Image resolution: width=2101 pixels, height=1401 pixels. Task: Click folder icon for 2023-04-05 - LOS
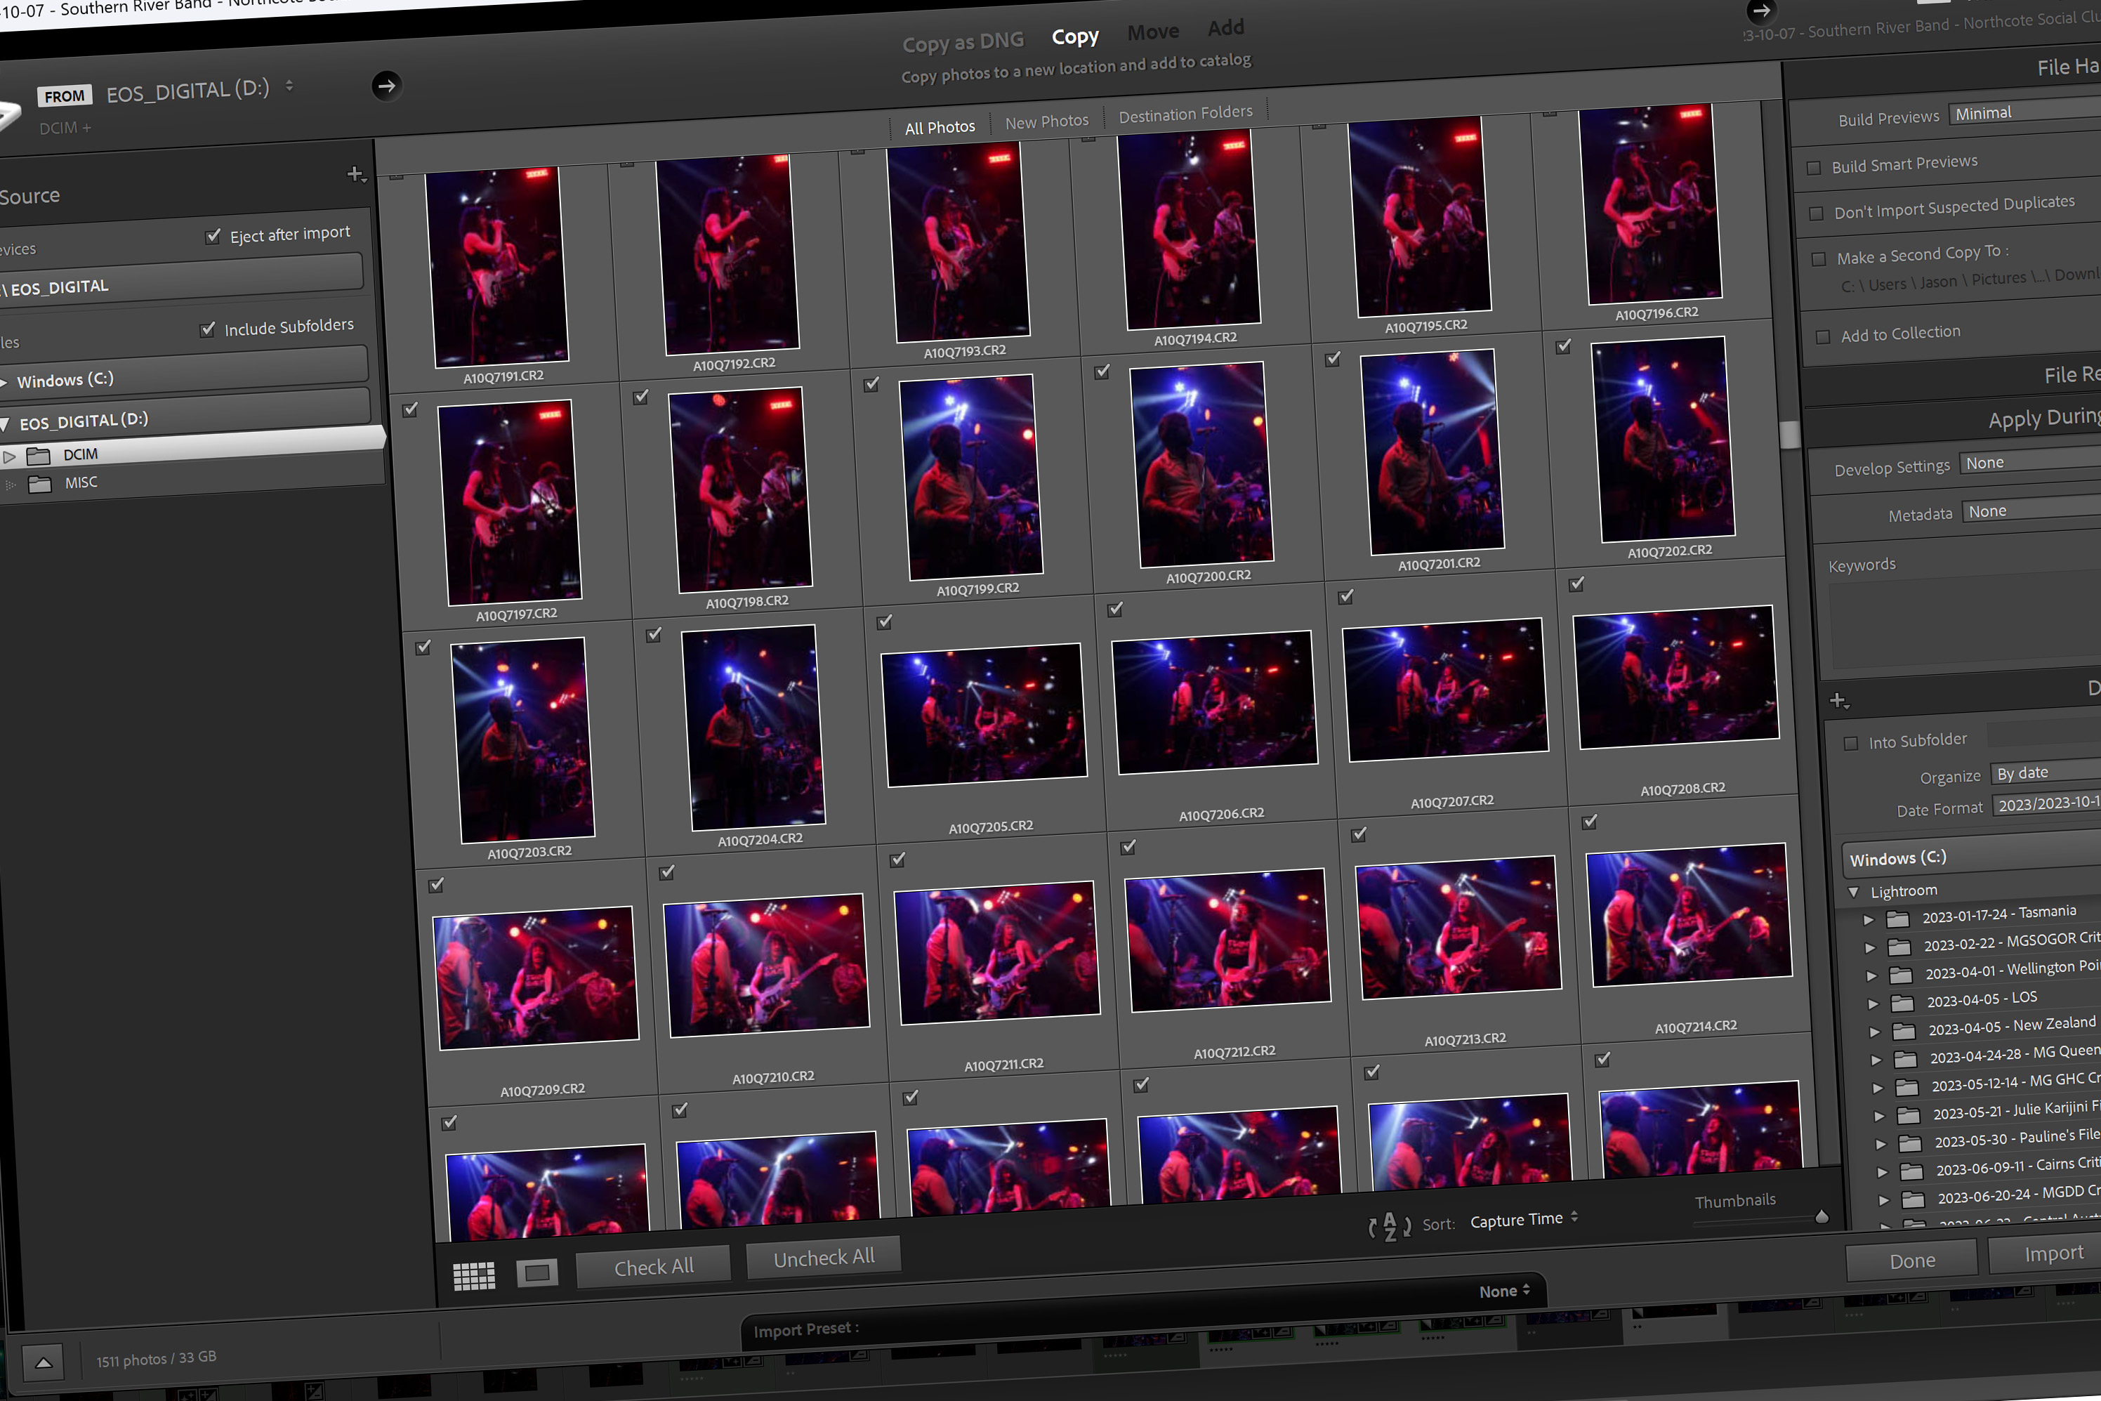point(1903,1003)
